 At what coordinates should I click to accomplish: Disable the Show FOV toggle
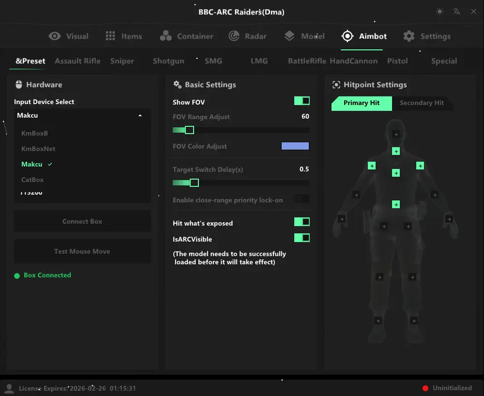(302, 101)
